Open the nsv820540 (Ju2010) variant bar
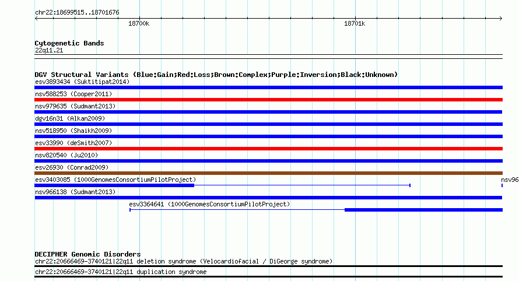This screenshot has width=519, height=281. point(268,161)
